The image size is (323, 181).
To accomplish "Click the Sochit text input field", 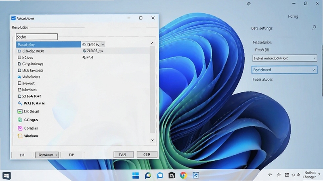I will click(37, 37).
